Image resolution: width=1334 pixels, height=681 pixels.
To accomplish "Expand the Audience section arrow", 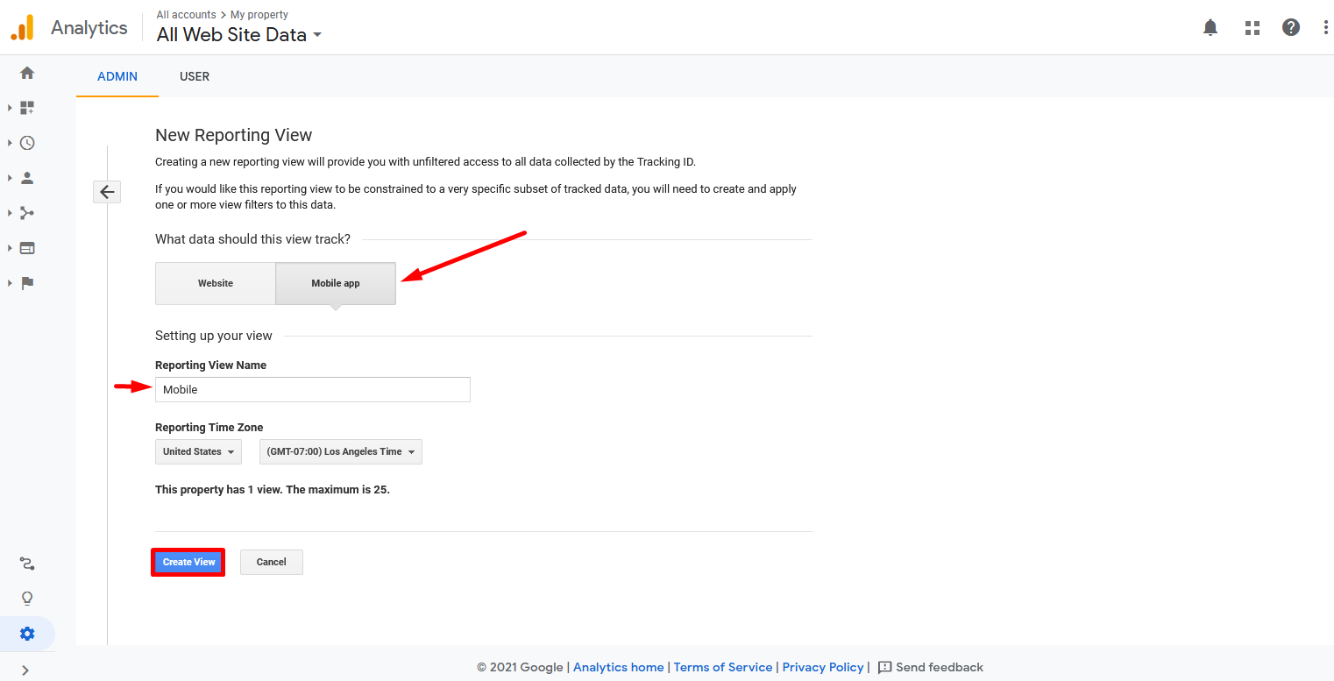I will pyautogui.click(x=10, y=178).
